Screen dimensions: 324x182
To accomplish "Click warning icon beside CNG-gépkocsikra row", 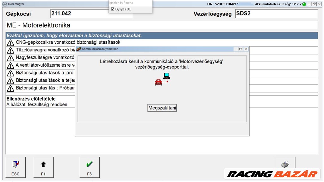I will point(10,43).
